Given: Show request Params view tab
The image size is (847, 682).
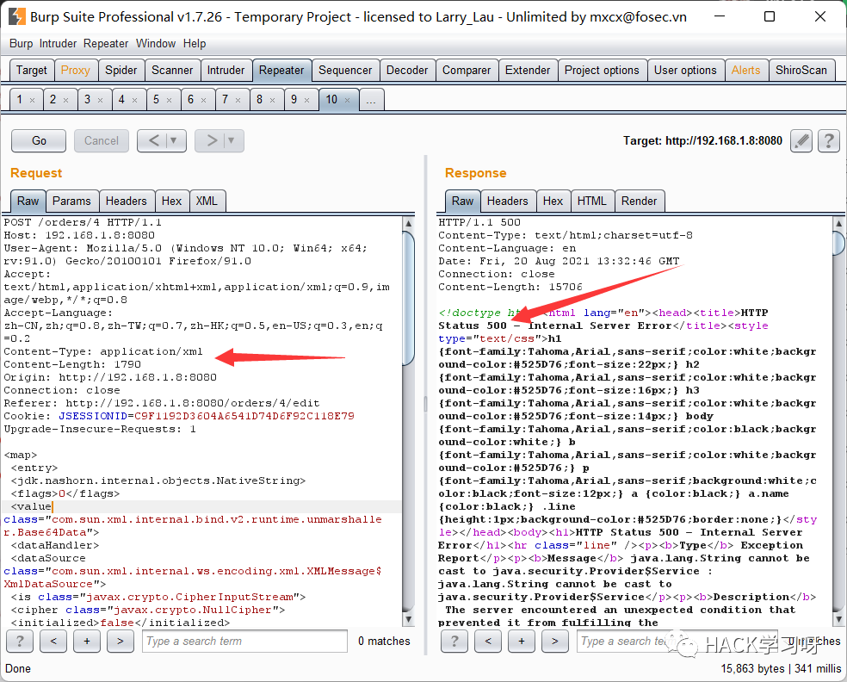Looking at the screenshot, I should click(x=71, y=201).
